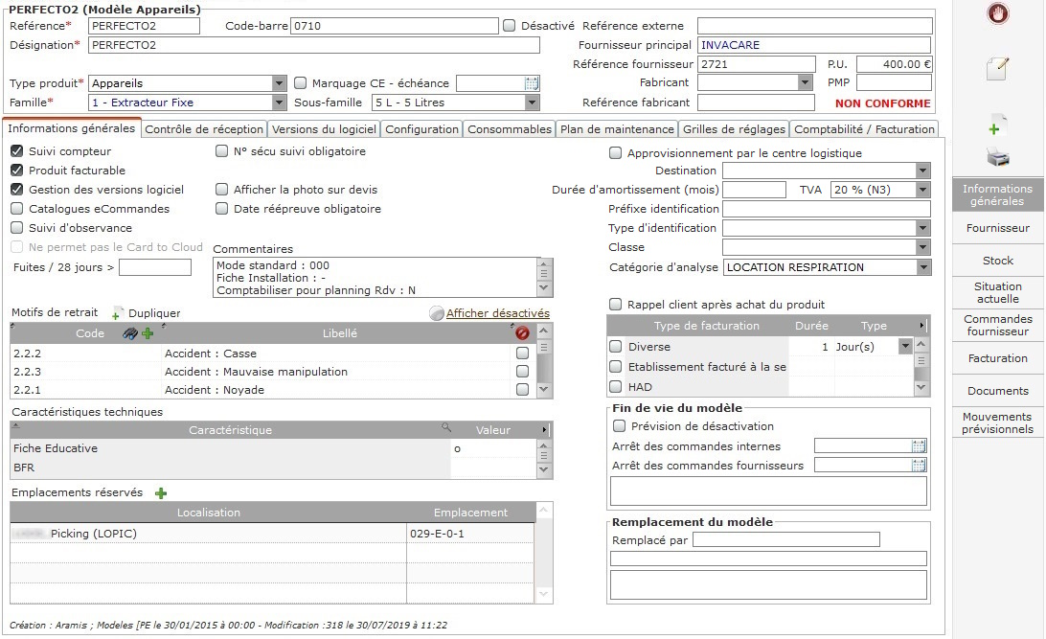
Task: Click the binoculars search icon in Code header
Action: point(130,332)
